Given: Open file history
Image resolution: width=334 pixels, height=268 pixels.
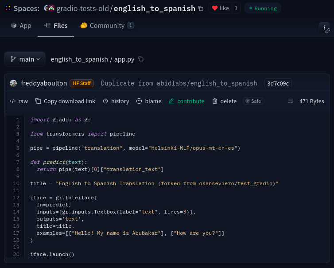Looking at the screenshot, I should [116, 101].
